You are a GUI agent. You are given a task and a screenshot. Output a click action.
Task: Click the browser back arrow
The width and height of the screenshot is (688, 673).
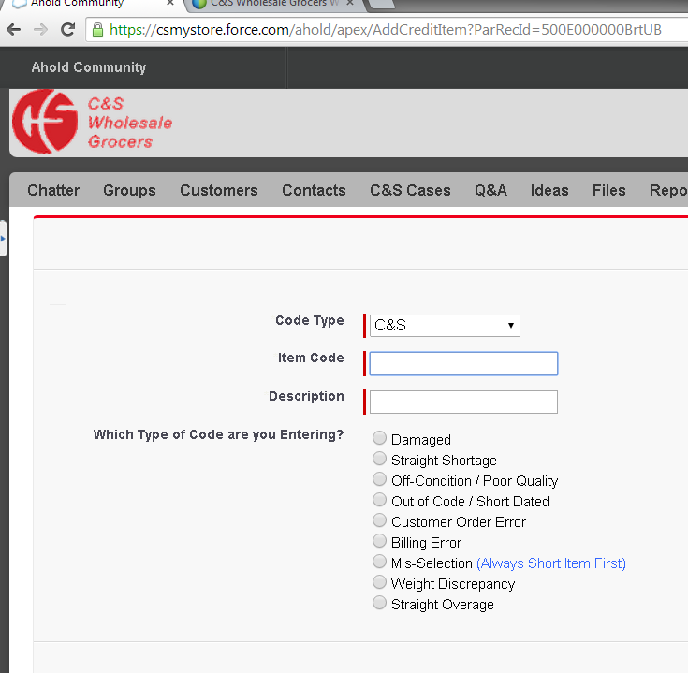pyautogui.click(x=14, y=30)
